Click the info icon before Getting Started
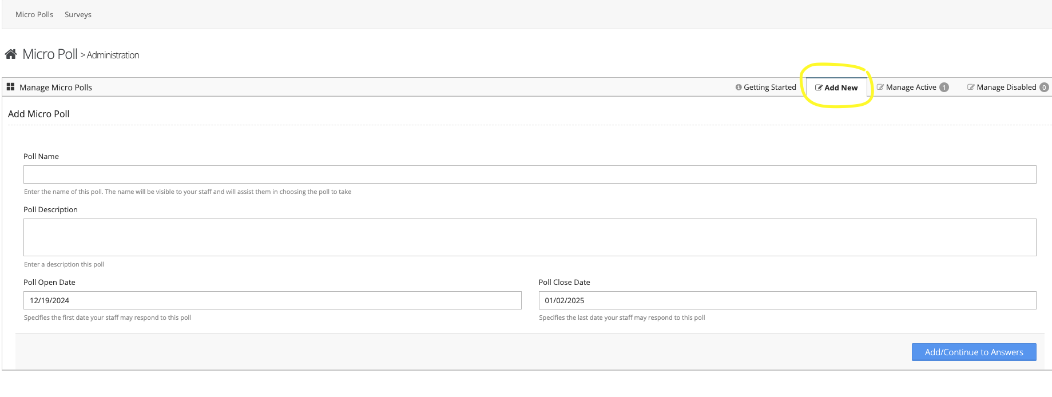The image size is (1052, 397). 739,88
